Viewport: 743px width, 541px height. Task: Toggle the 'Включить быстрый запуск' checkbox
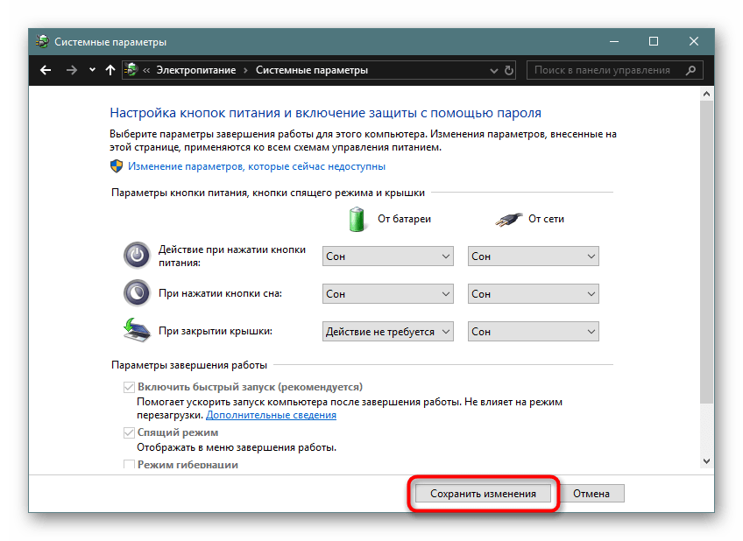(130, 387)
